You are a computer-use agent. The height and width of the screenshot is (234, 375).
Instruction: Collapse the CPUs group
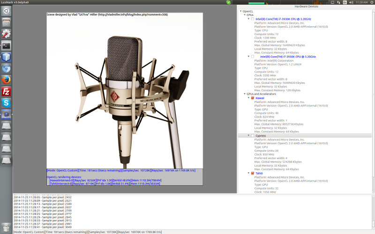[244, 15]
